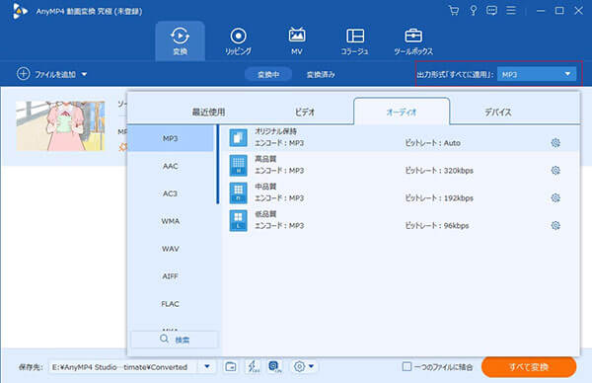Show the 変換済み list
Screen dimensions: 592x383
point(321,74)
